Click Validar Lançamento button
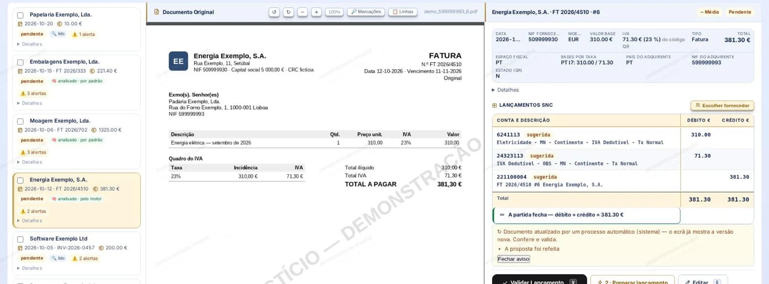Image resolution: width=769 pixels, height=284 pixels. point(539,280)
